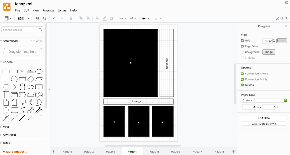Toggle the Guides checkbox

pos(242,85)
